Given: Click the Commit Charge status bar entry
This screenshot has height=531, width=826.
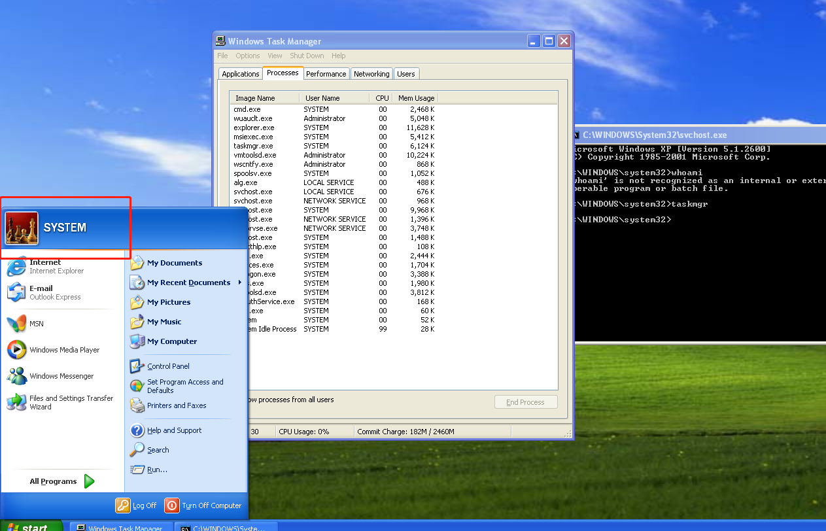Looking at the screenshot, I should pyautogui.click(x=406, y=432).
